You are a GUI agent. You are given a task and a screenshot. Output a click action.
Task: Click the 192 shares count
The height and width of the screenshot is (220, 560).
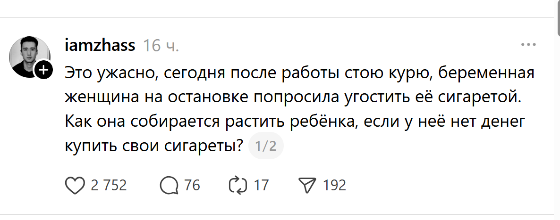(x=334, y=186)
